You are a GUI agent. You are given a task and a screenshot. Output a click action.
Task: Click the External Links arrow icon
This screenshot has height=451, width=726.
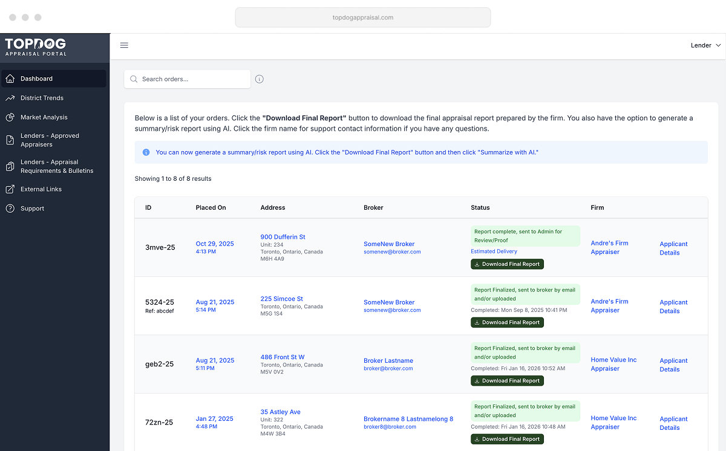pos(10,189)
